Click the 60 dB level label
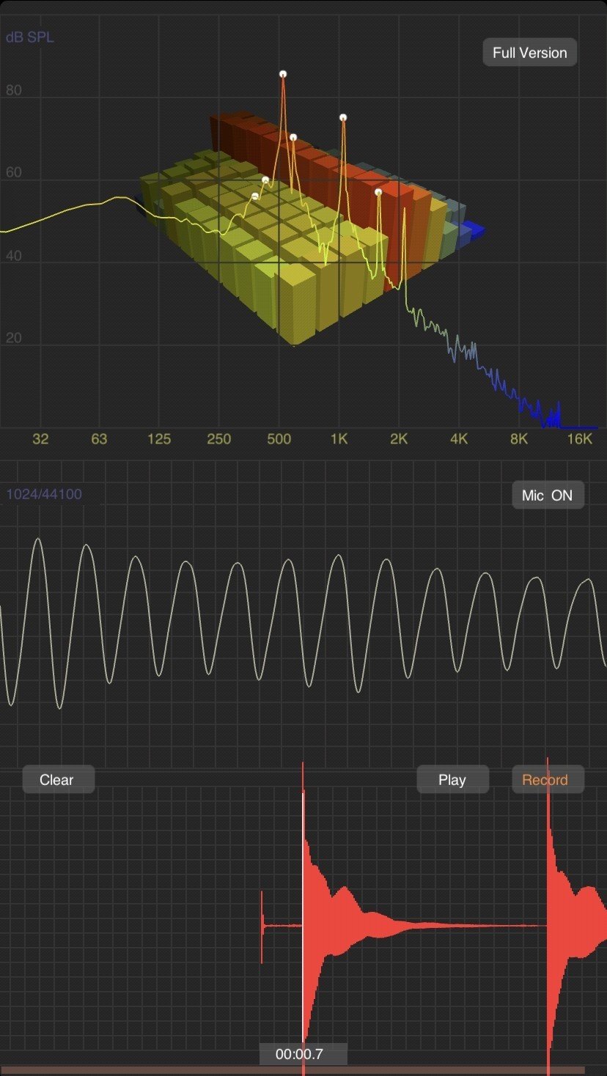Viewport: 607px width, 1076px height. pyautogui.click(x=14, y=173)
